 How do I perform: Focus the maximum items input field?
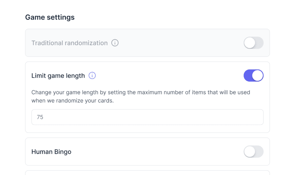point(147,117)
